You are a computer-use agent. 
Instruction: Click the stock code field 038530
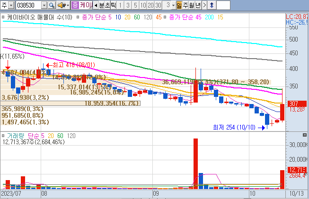coord(29,5)
